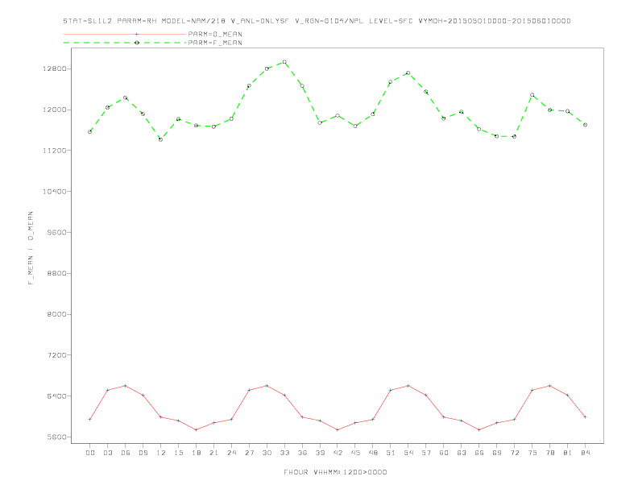Click y-axis tick label 11200

click(55, 151)
